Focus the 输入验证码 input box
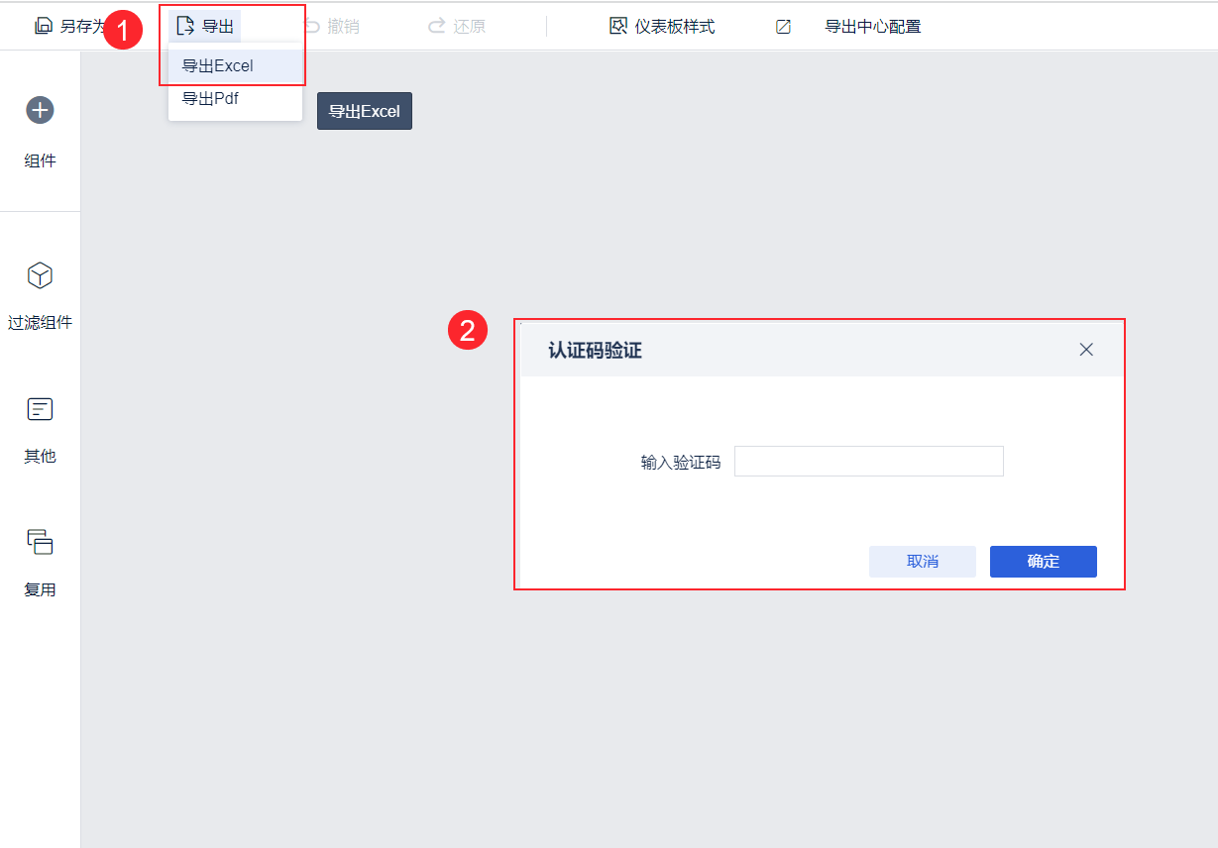Image resolution: width=1218 pixels, height=848 pixels. 869,462
